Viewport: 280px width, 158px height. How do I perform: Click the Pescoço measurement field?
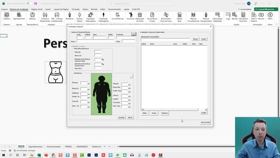[84, 83]
